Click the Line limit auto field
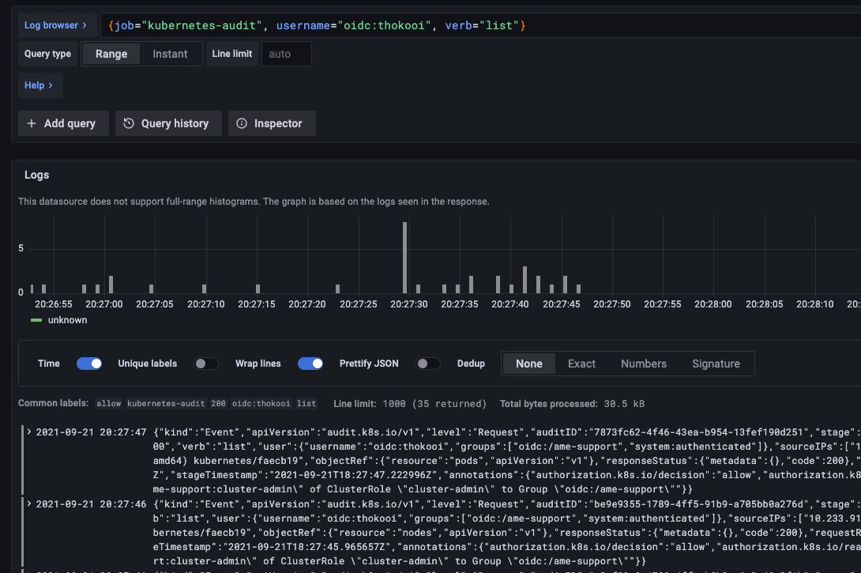 287,54
